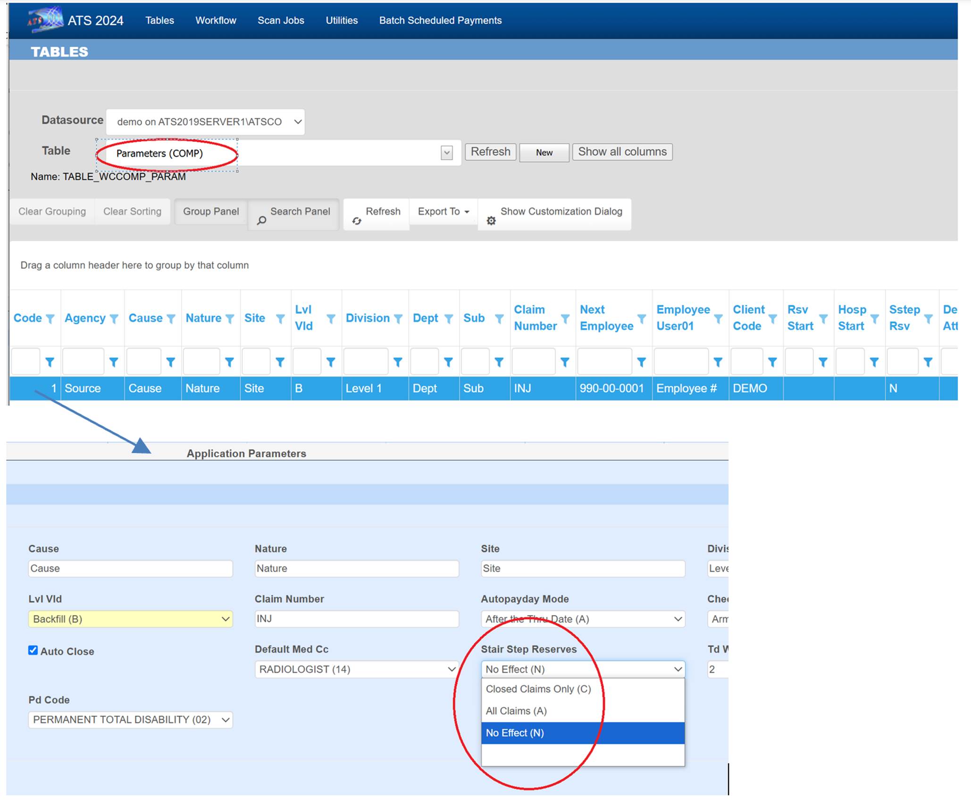The image size is (971, 801).
Task: Open the Export To dropdown
Action: pyautogui.click(x=442, y=211)
